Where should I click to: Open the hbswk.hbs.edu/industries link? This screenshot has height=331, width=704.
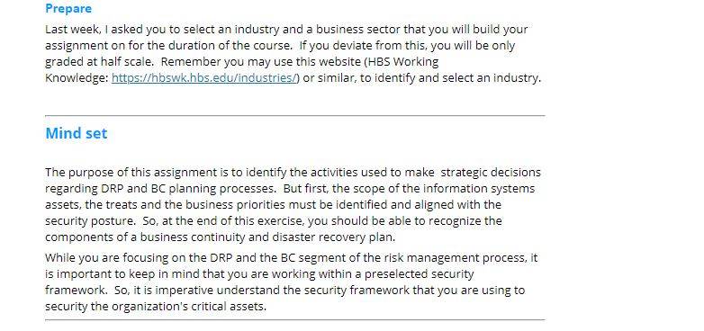(x=203, y=78)
